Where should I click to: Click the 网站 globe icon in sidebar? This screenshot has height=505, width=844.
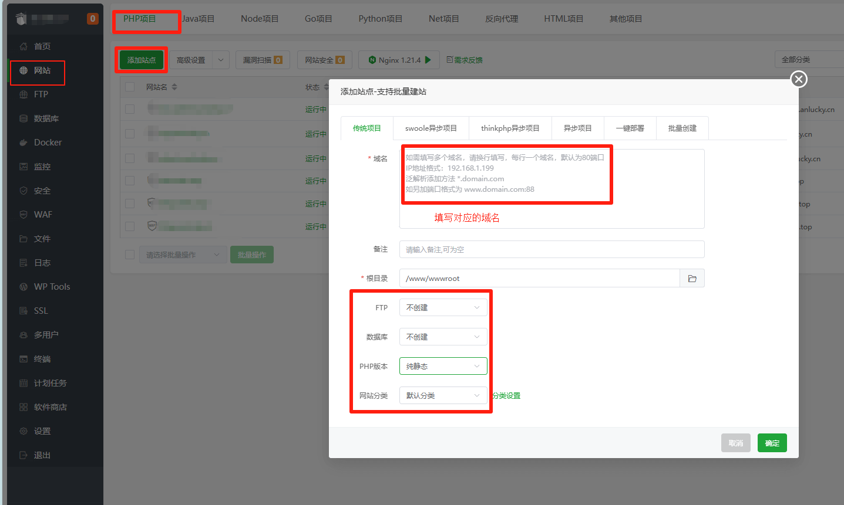click(23, 70)
